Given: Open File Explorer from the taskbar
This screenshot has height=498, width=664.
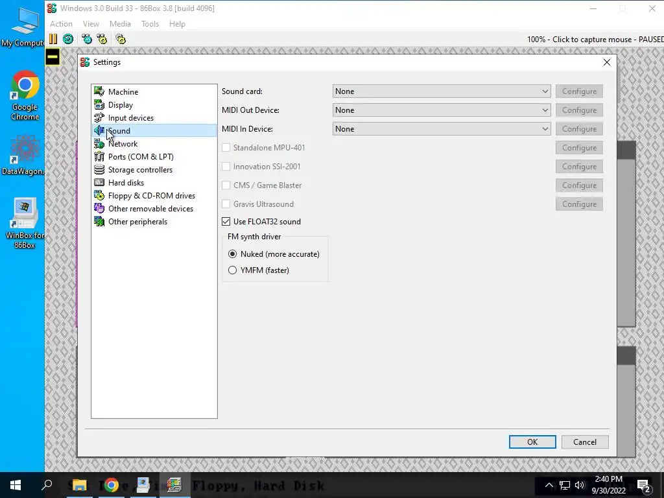Looking at the screenshot, I should 79,485.
